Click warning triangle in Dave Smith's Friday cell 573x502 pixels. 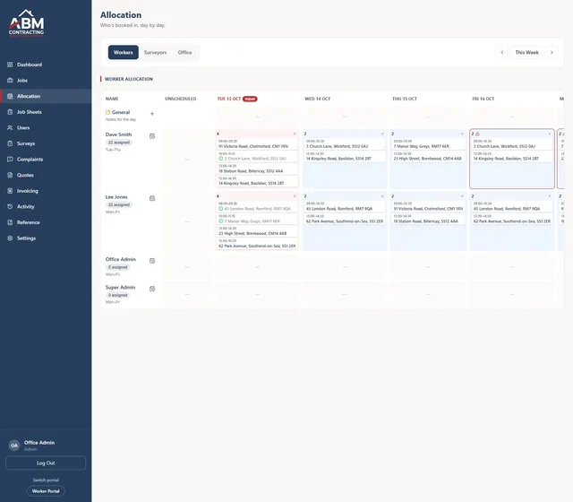click(477, 134)
